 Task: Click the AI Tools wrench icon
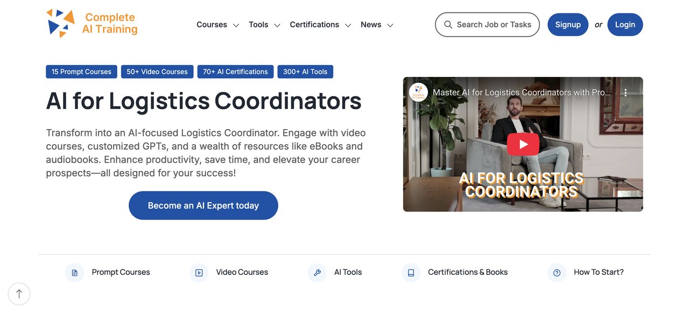(x=317, y=273)
